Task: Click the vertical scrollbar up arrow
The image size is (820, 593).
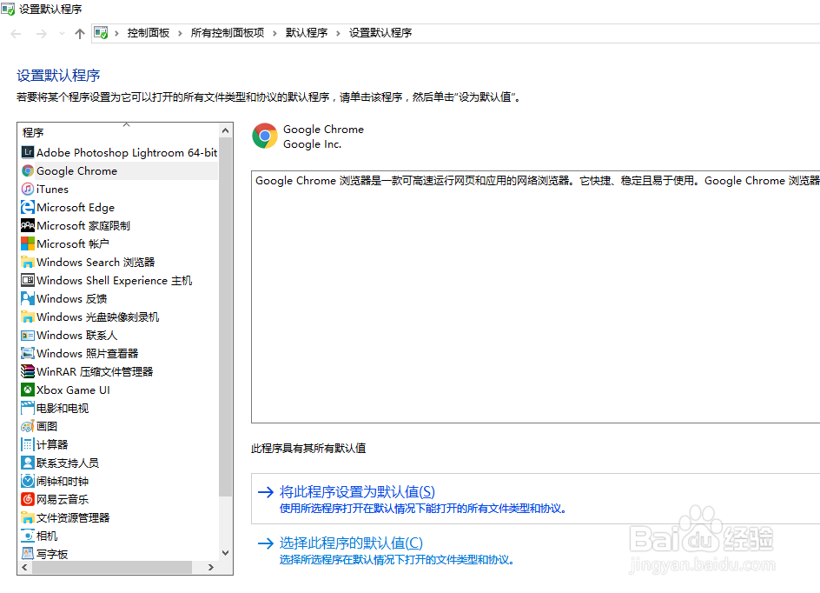Action: pyautogui.click(x=225, y=130)
